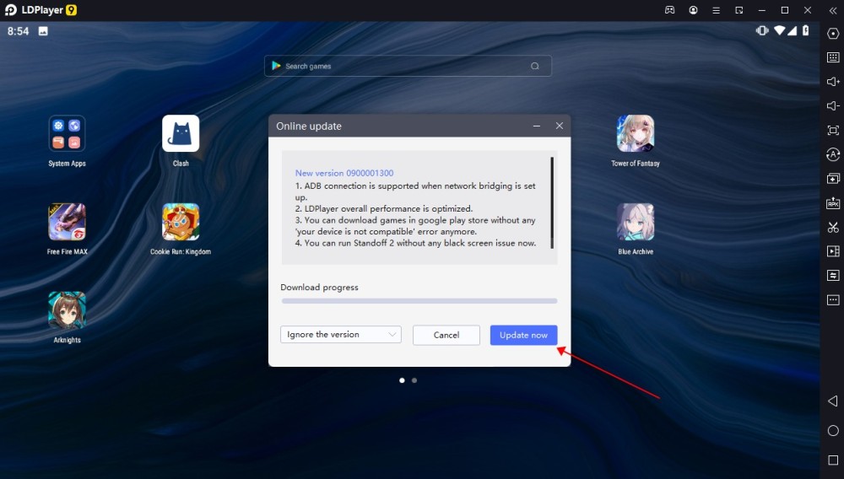Open the Arknights game
The image size is (844, 479).
[x=67, y=309]
